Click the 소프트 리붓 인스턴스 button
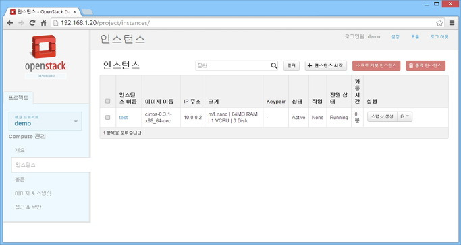Viewport: 461px width, 245px height. (377, 66)
